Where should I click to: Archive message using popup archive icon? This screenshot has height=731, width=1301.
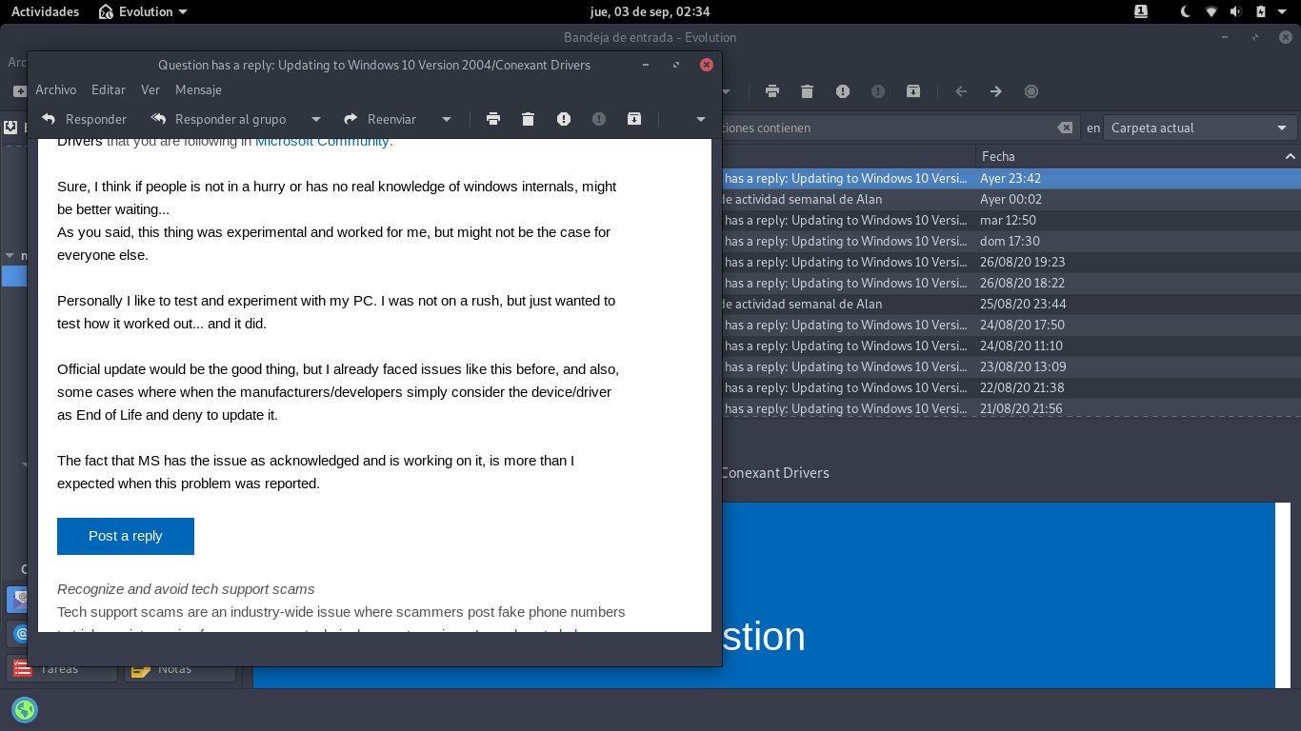[x=634, y=119]
